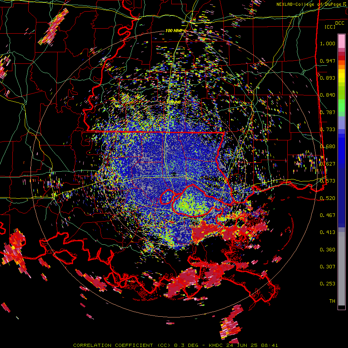Select the 0.733 legend value
The width and height of the screenshot is (348, 348).
click(x=328, y=130)
